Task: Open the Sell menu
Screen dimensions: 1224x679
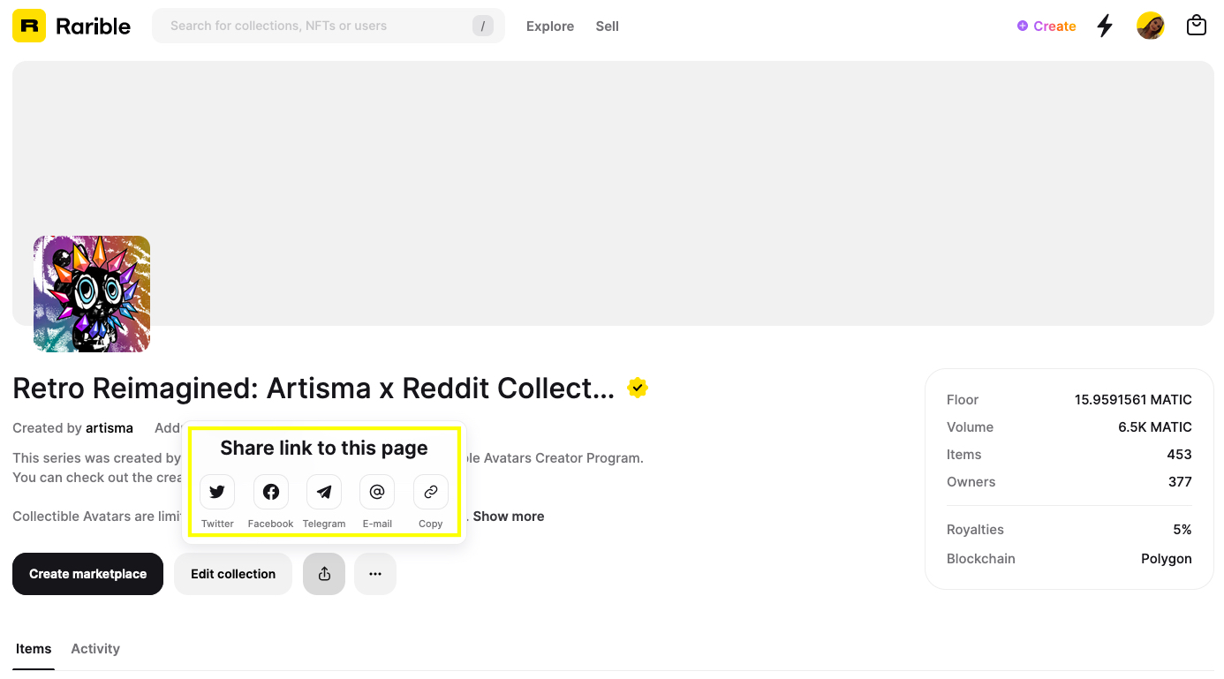Action: tap(607, 26)
